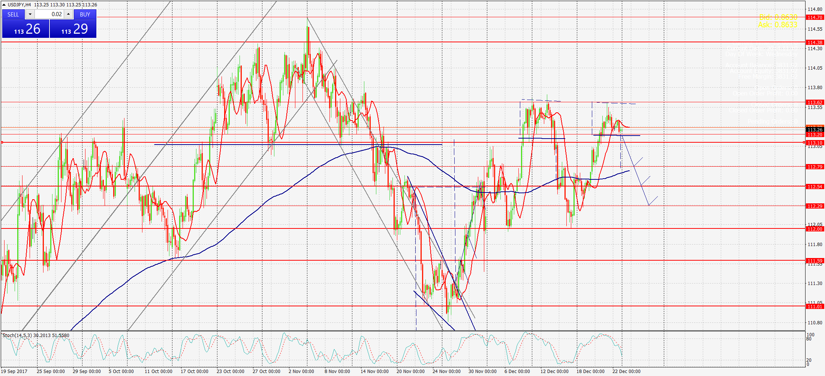Click the 17 Oct 00:00 date label
The height and width of the screenshot is (376, 825).
click(x=195, y=372)
